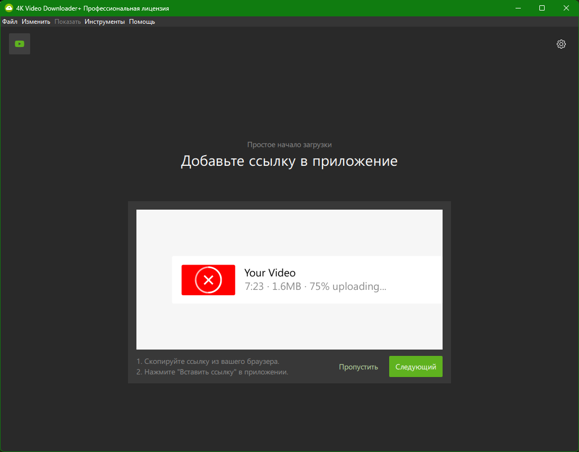Click the red video thumbnail in tutorial
The height and width of the screenshot is (452, 579).
coord(208,280)
